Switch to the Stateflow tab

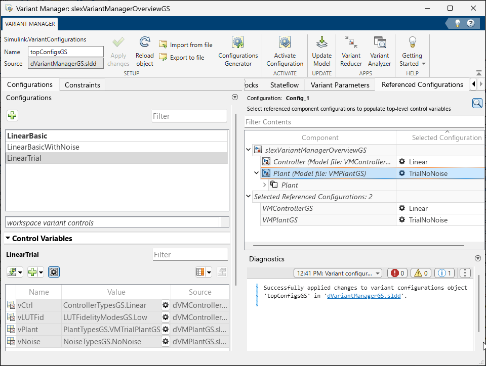coord(284,85)
